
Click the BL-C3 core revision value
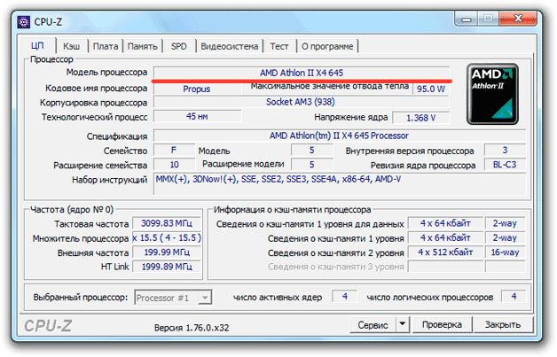[505, 165]
